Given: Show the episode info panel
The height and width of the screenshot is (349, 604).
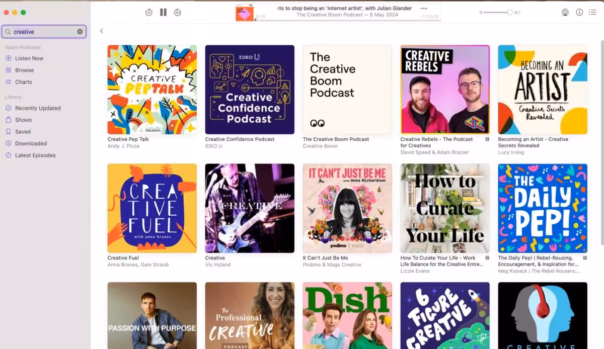Looking at the screenshot, I should 579,12.
